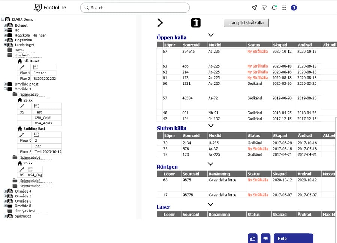Screen dimensions: 337x243
Task: Select X50_Cold room in the tree
Action: (43, 118)
